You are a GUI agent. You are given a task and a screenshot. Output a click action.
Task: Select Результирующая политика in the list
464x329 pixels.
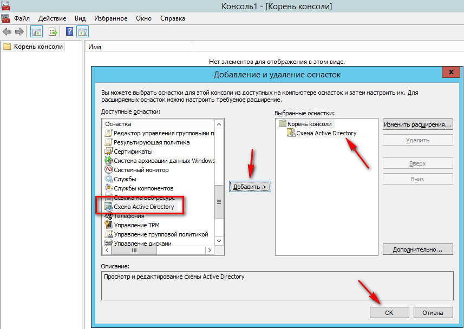(x=152, y=142)
